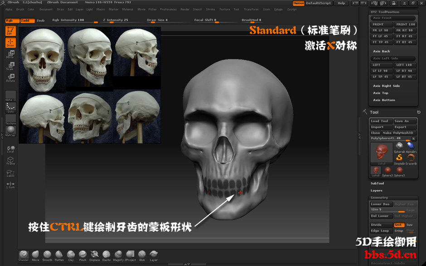Activate the Edit mode button

(x=10, y=31)
